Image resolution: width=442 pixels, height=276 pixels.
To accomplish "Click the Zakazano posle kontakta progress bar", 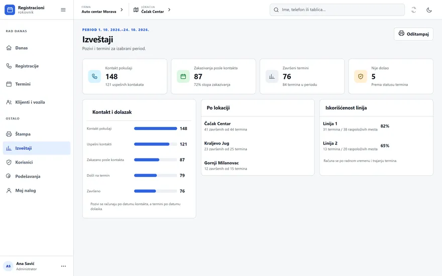I will pyautogui.click(x=156, y=160).
